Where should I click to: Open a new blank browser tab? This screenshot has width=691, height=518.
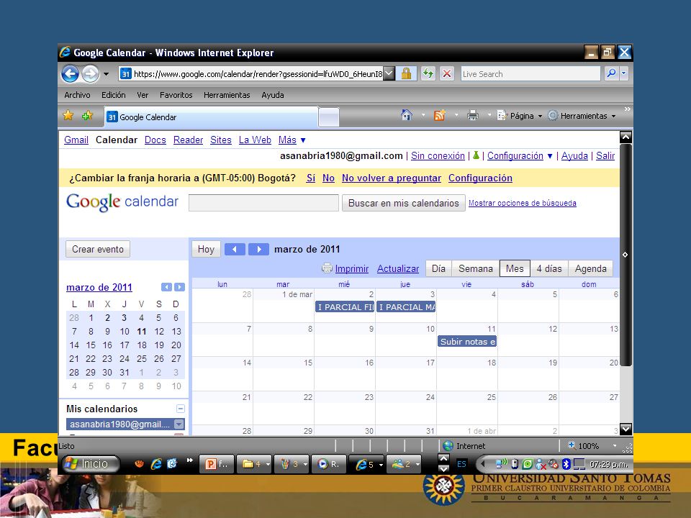click(x=329, y=117)
